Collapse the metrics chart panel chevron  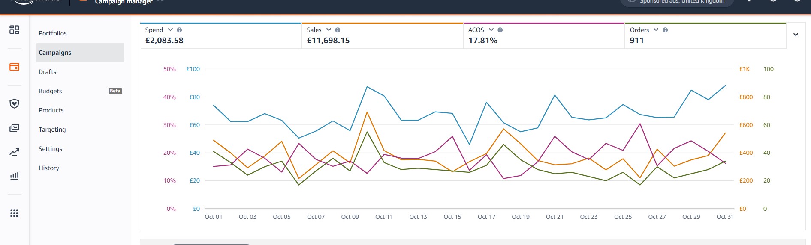click(x=796, y=35)
